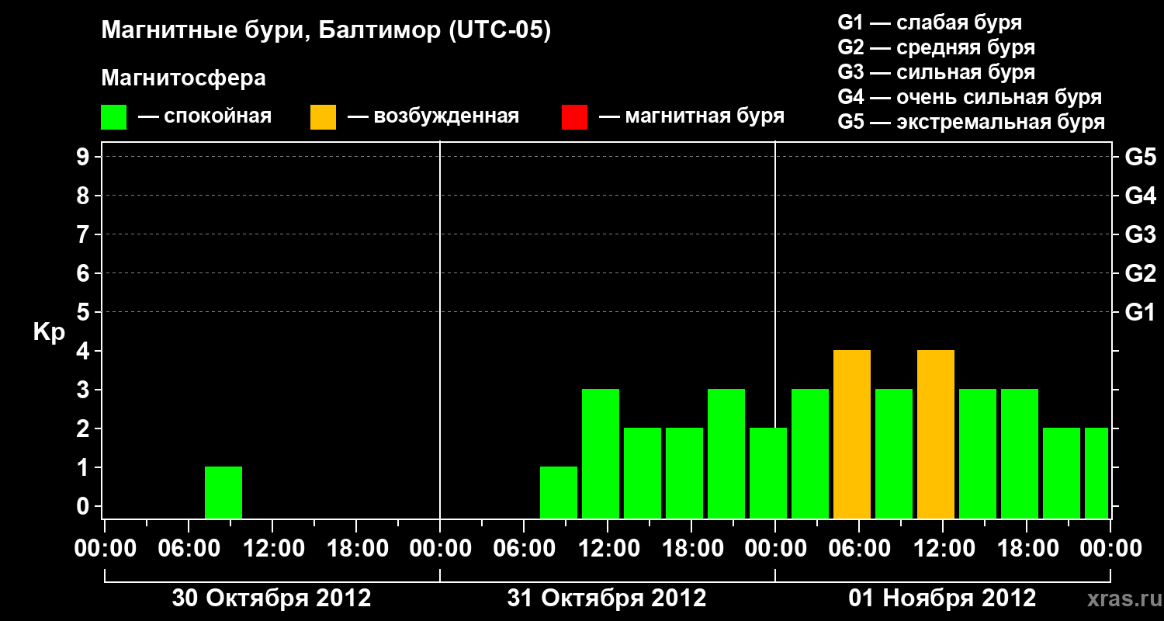Click 'G3 — сильная буря' legend line
This screenshot has height=621, width=1164.
(937, 72)
